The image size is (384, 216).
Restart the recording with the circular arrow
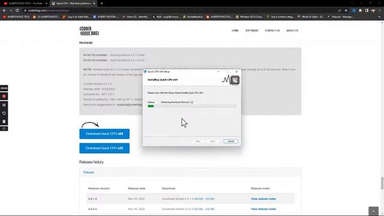[4, 113]
